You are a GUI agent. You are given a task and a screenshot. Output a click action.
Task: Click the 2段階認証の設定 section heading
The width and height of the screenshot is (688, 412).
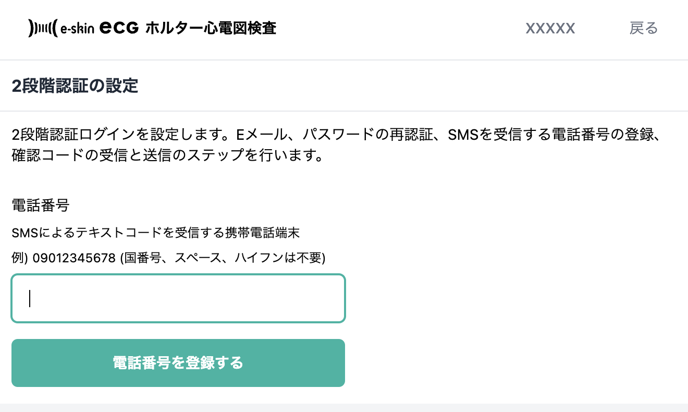coord(75,86)
